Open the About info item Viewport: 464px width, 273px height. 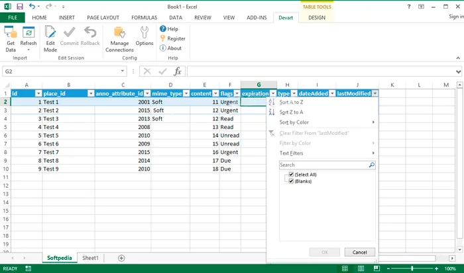[x=170, y=48]
